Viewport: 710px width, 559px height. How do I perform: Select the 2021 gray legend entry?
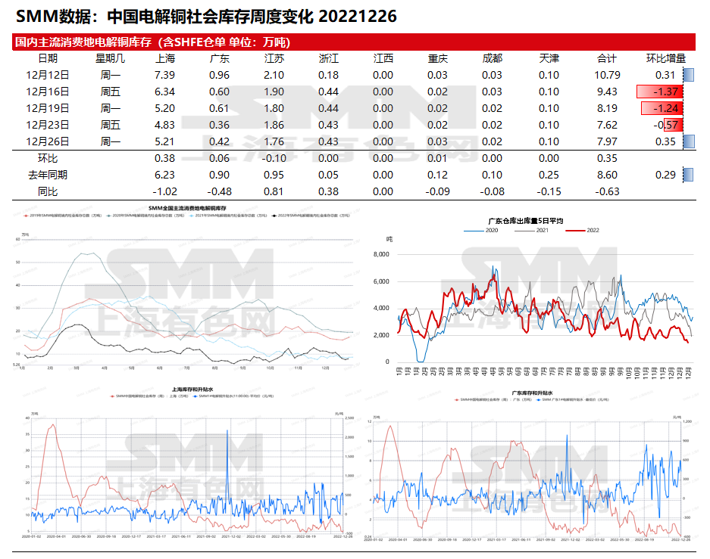(x=532, y=231)
